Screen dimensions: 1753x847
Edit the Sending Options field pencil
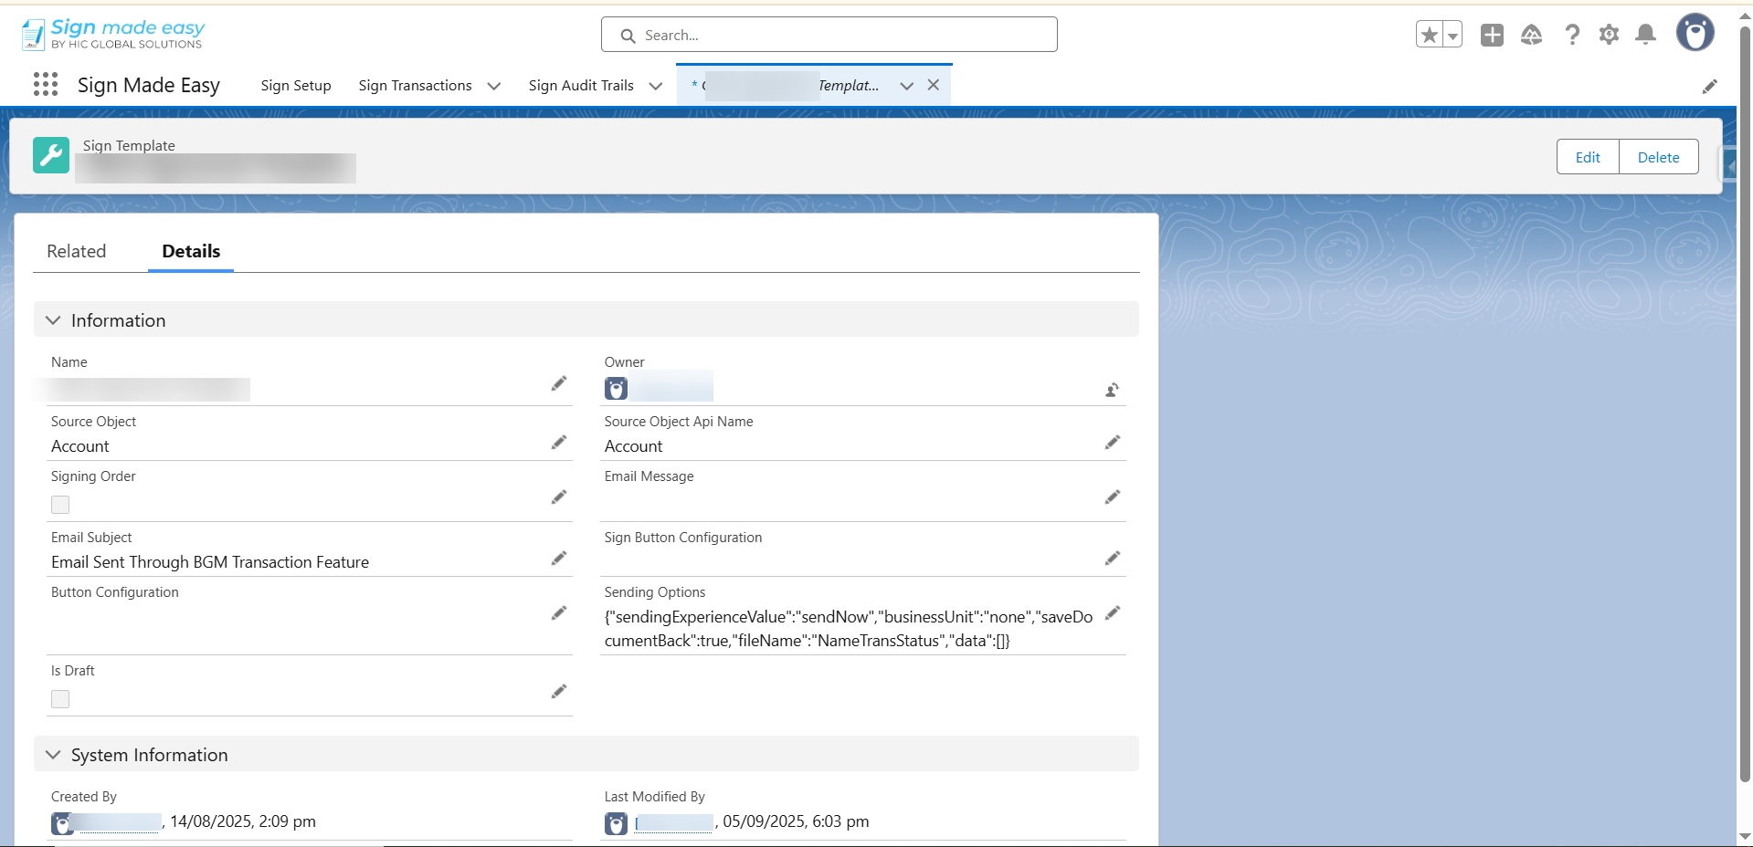tap(1113, 613)
